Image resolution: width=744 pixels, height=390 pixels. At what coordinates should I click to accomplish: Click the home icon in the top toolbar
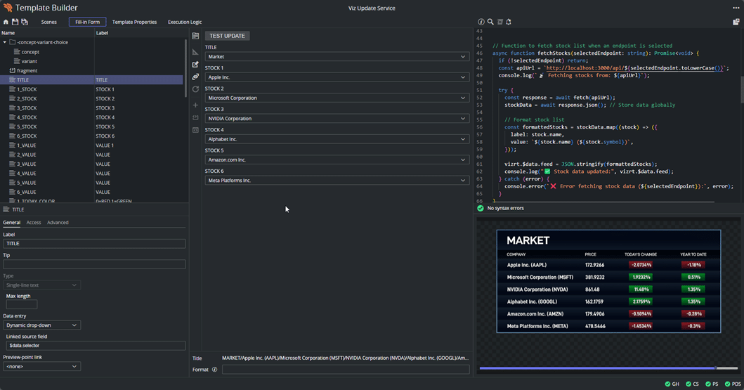click(6, 22)
